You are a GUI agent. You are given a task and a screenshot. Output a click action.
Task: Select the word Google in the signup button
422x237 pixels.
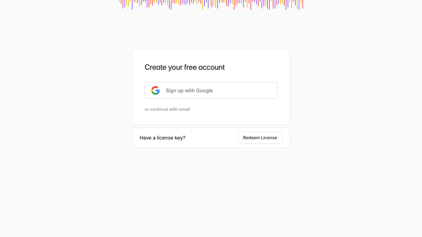click(x=204, y=91)
